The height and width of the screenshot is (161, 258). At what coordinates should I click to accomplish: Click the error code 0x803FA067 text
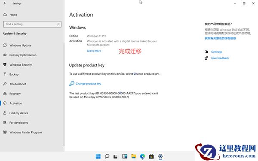120,97
